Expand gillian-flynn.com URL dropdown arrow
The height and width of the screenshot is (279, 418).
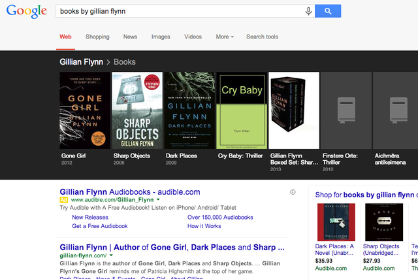tap(111, 255)
